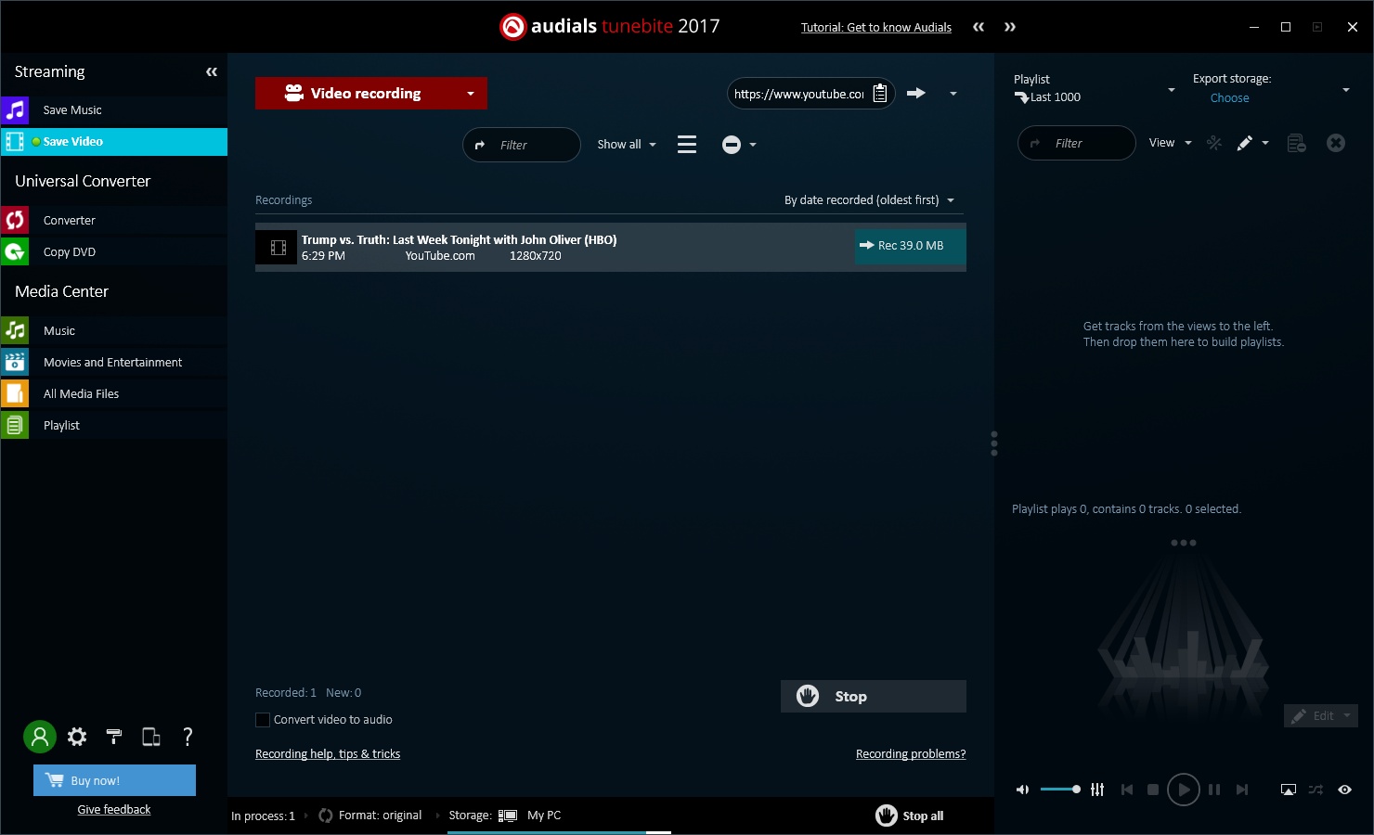Click the Rec 39.0 MB status
Screen dimensions: 1374x835
point(910,246)
